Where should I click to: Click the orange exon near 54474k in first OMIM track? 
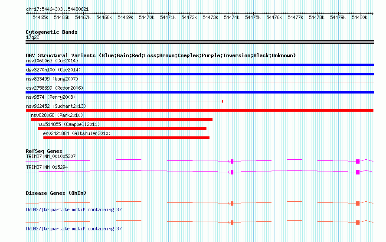tap(232, 203)
